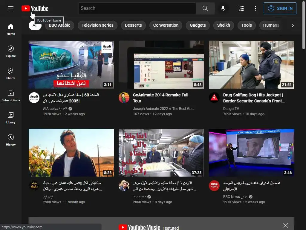This screenshot has height=230, width=306.
Task: Open the Drug Sniffing Dog video thumbnail
Action: click(251, 65)
